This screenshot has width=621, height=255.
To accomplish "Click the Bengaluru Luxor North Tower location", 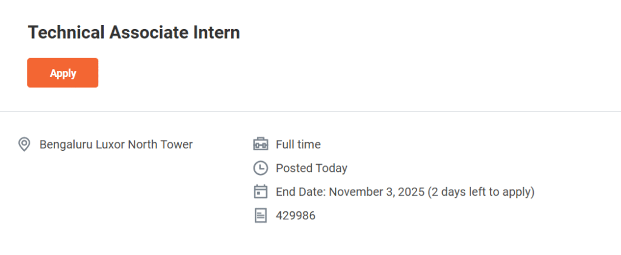I will 116,144.
